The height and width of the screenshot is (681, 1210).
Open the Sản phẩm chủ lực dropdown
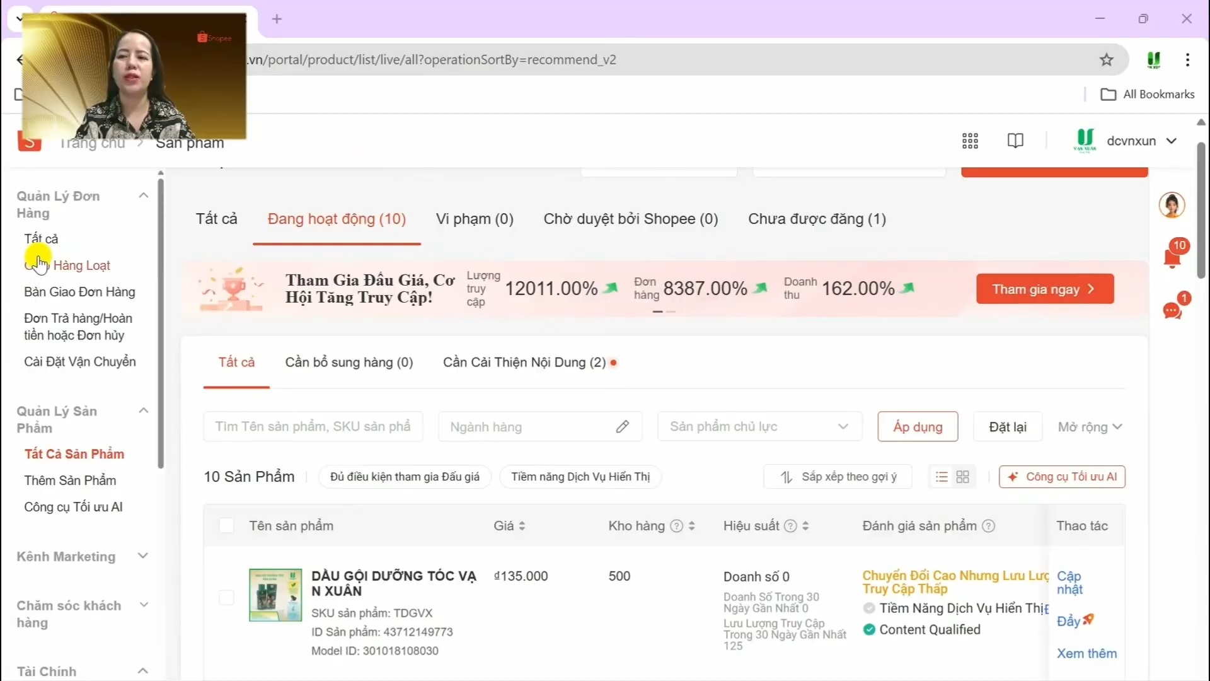pyautogui.click(x=759, y=427)
